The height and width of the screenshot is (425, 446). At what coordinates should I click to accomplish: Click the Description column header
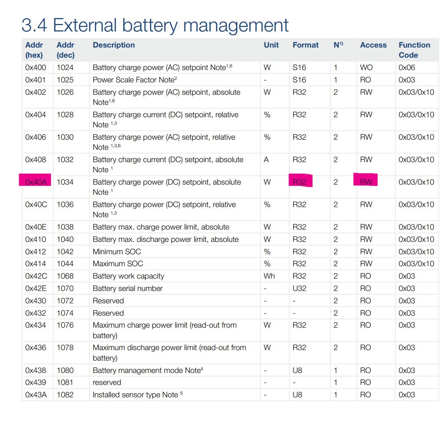[x=114, y=45]
